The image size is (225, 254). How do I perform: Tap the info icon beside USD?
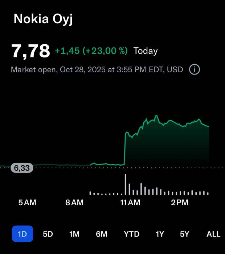[195, 69]
